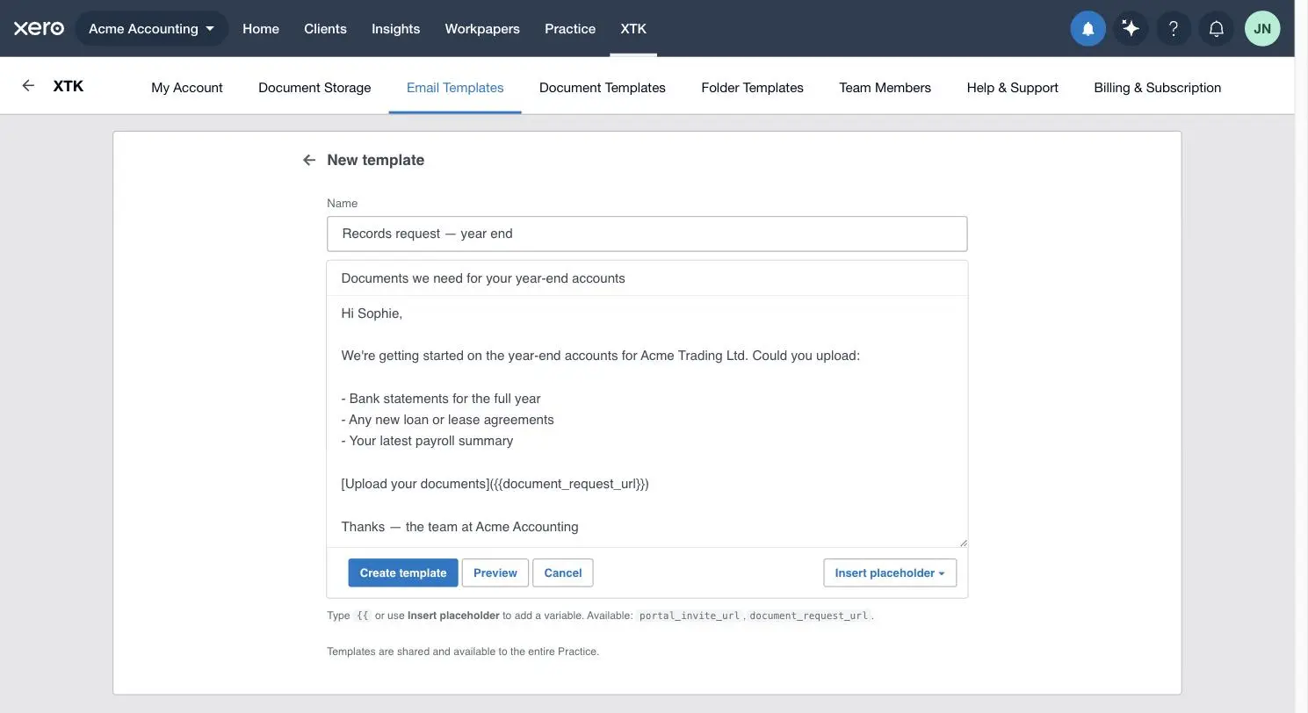Click the New template heading
This screenshot has height=713, width=1308.
375,160
